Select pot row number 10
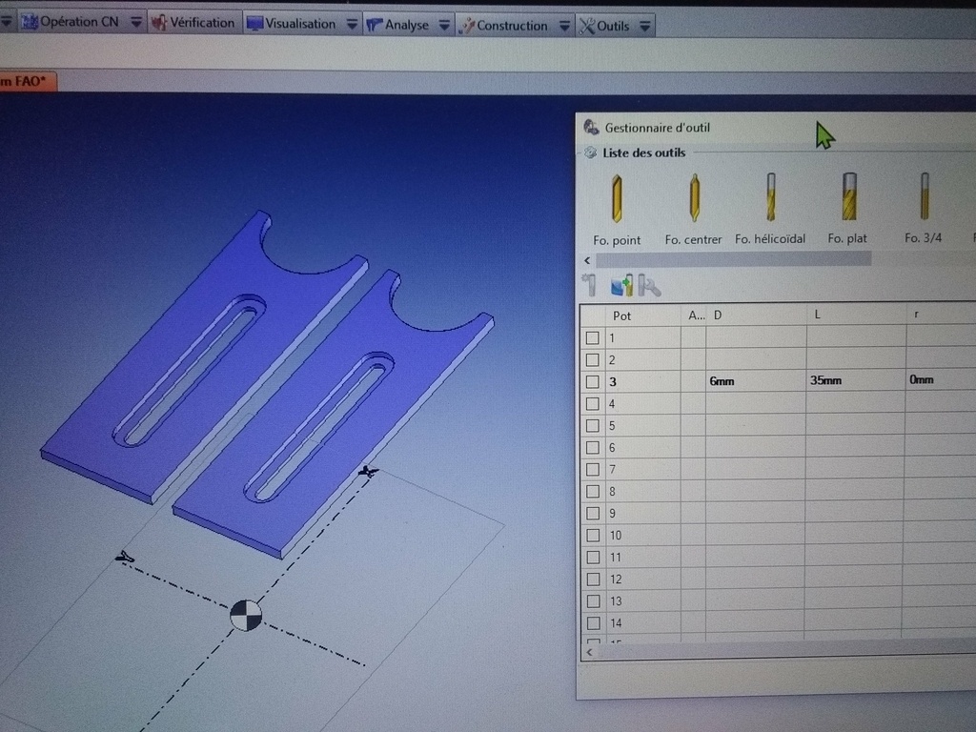Screen dimensions: 976x732 click(x=616, y=536)
